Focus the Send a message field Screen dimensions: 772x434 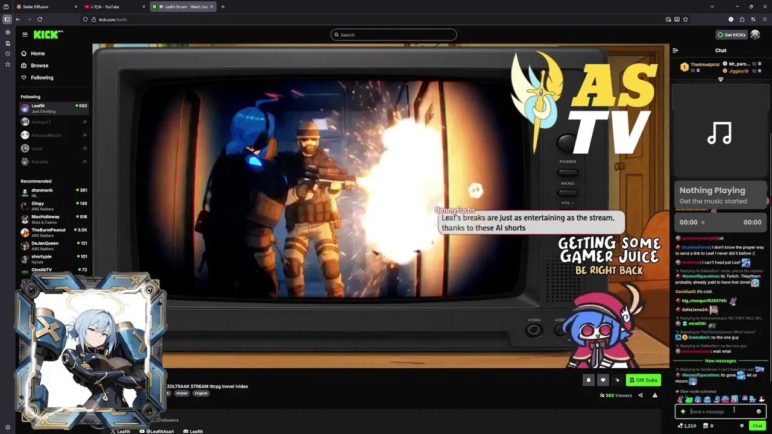(x=721, y=412)
